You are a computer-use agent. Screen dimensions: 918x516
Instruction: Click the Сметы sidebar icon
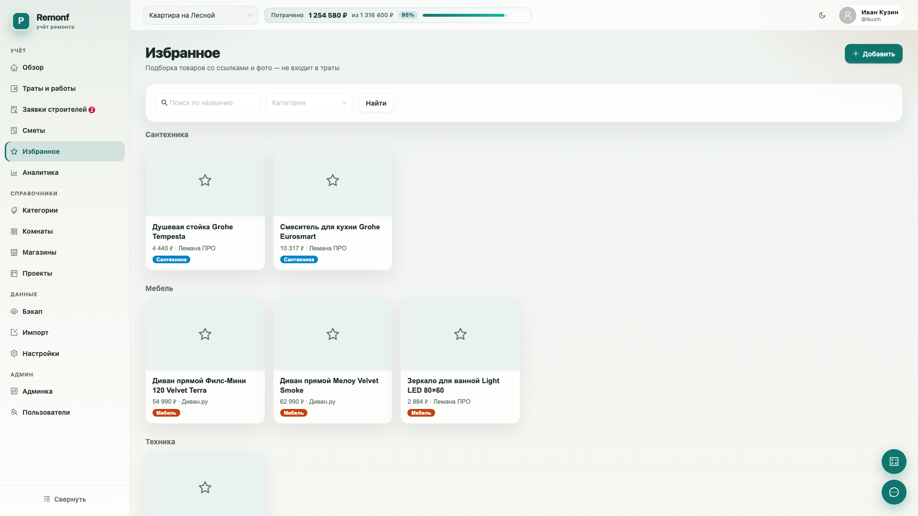(x=14, y=130)
